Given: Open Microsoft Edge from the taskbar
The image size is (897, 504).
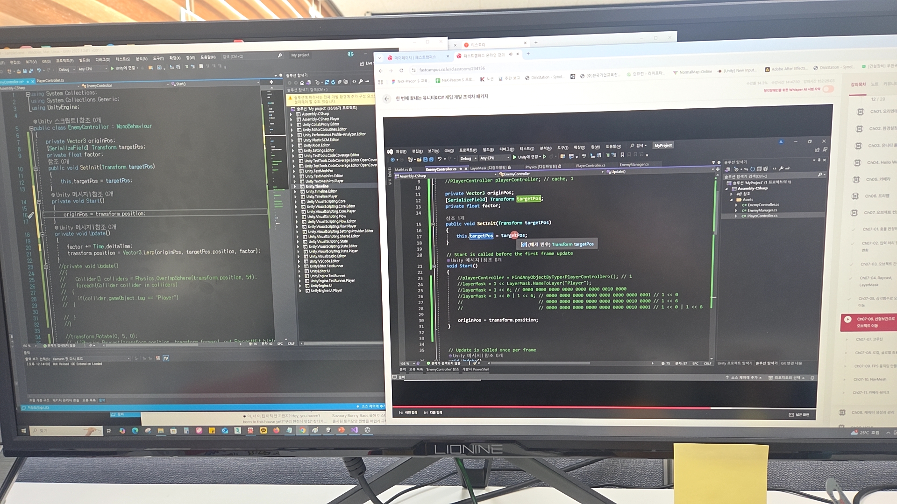Looking at the screenshot, I should (x=135, y=431).
